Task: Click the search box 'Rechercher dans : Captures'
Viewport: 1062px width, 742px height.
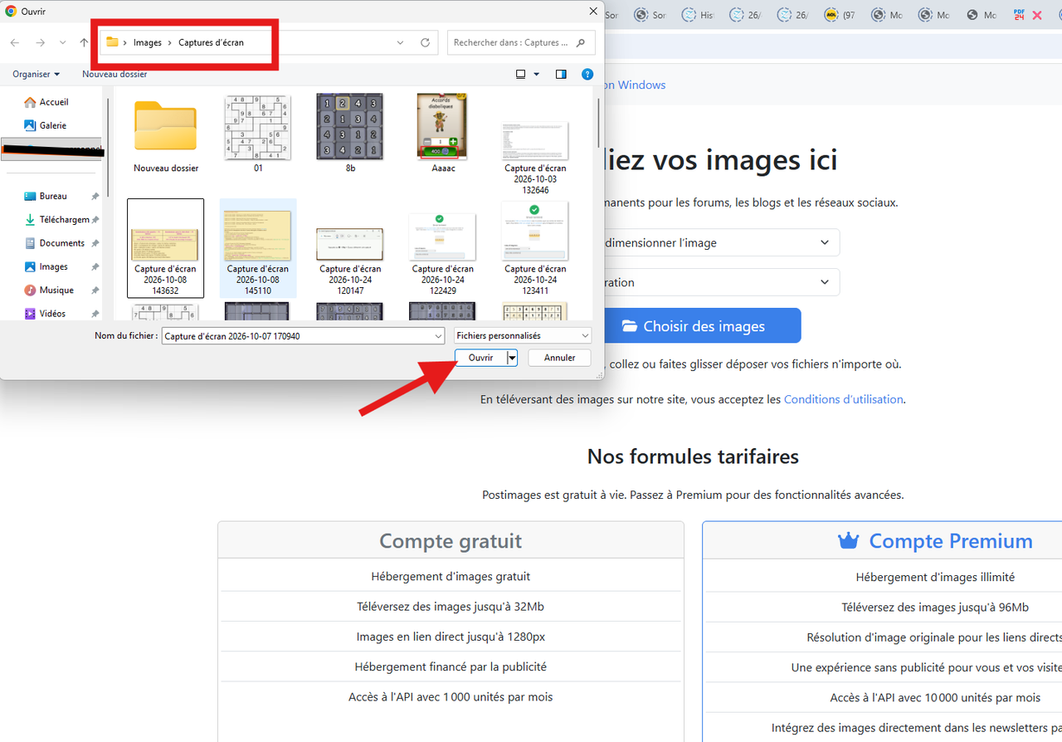Action: point(521,42)
